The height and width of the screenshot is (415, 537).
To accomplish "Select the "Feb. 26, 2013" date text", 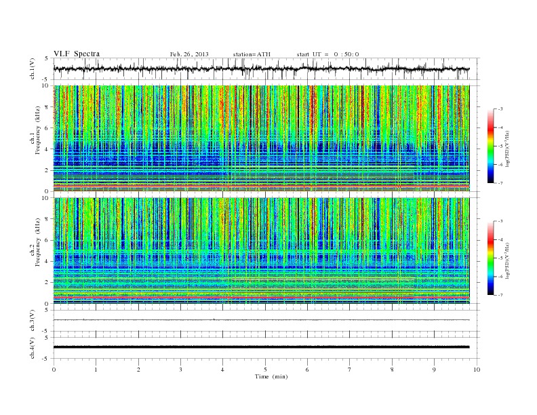I will (189, 54).
